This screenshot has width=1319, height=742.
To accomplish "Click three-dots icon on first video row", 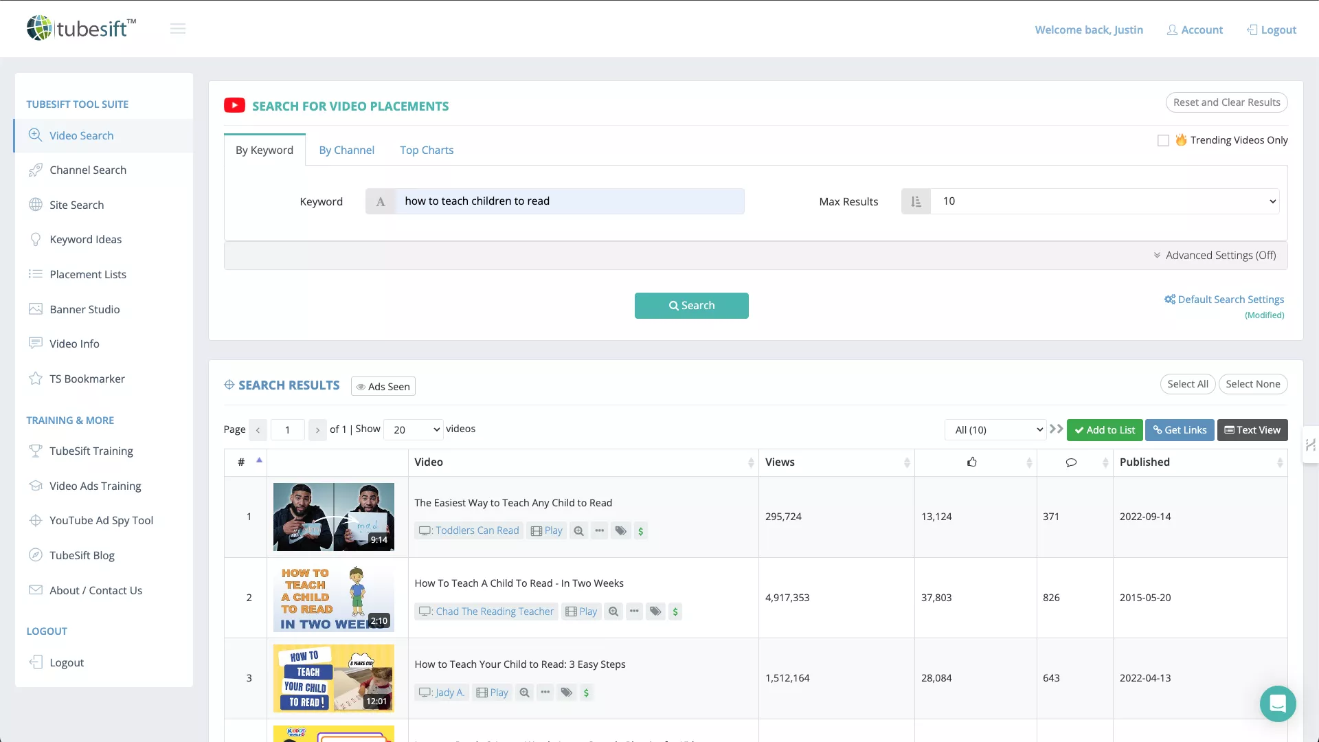I will (600, 531).
